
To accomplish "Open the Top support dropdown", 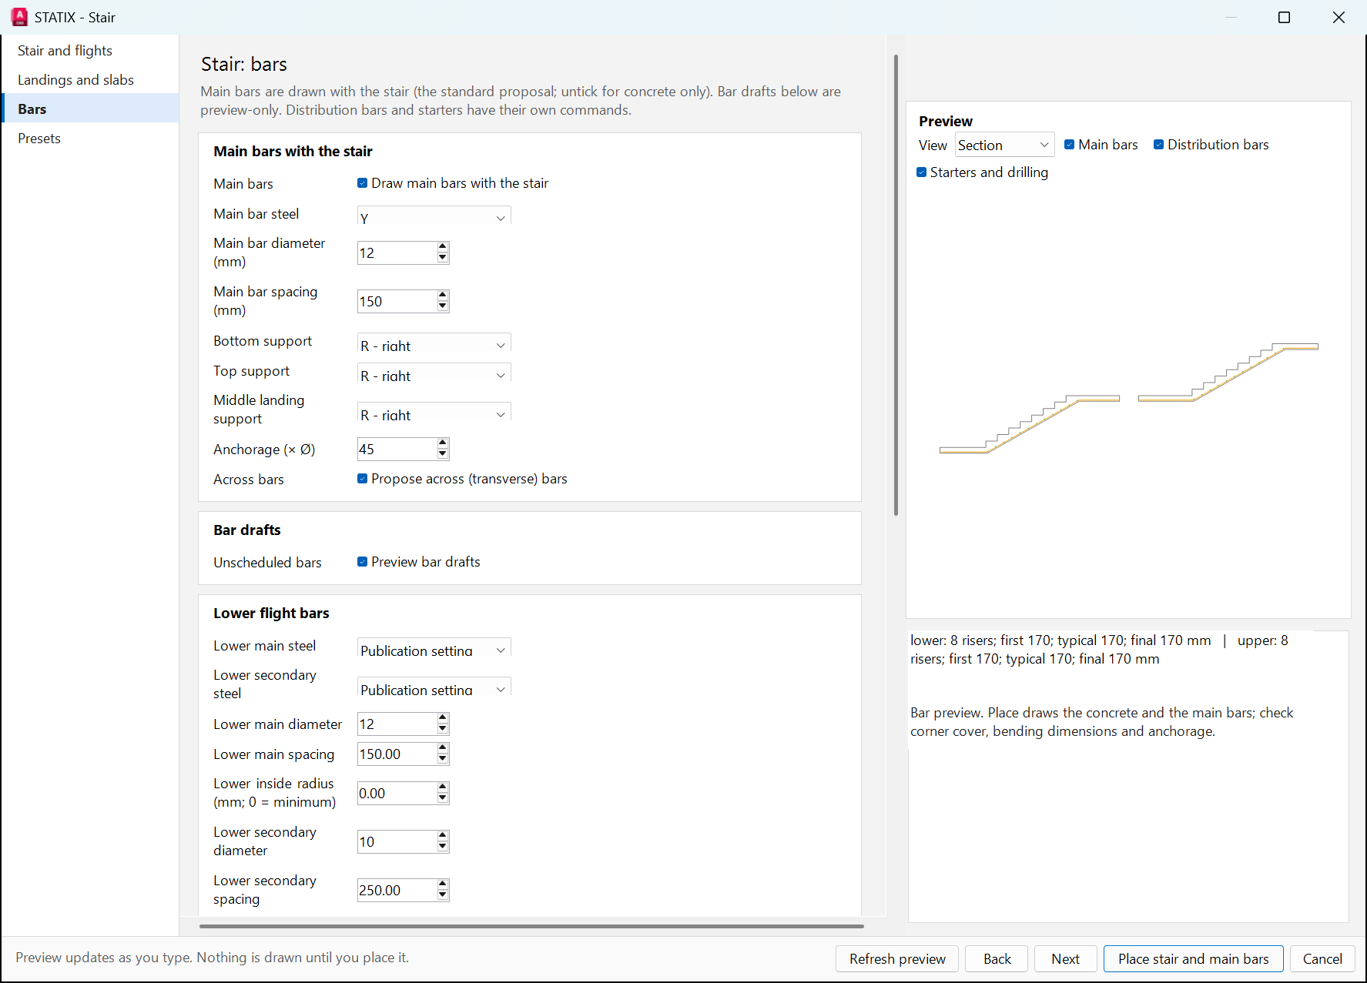I will (434, 373).
